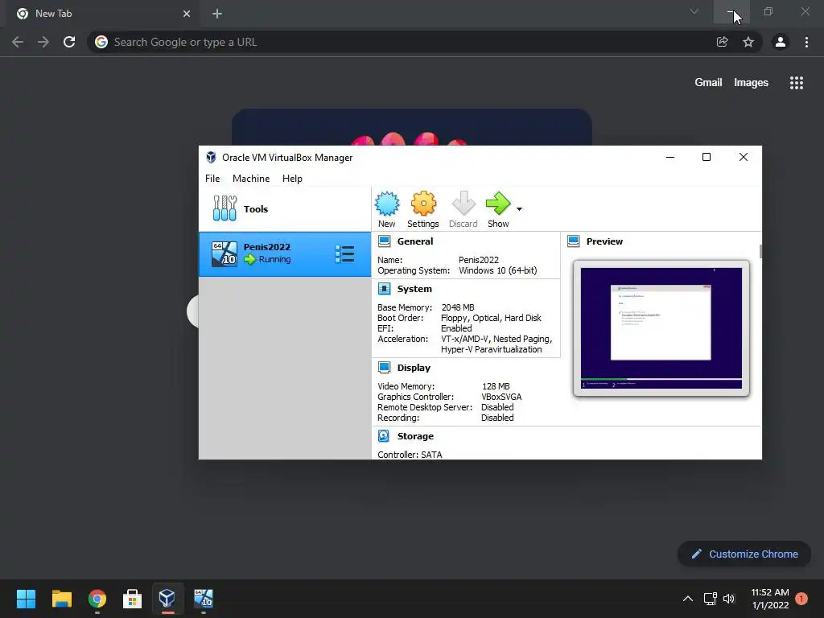Click the Customize Chrome button
This screenshot has height=618, width=824.
pos(744,554)
